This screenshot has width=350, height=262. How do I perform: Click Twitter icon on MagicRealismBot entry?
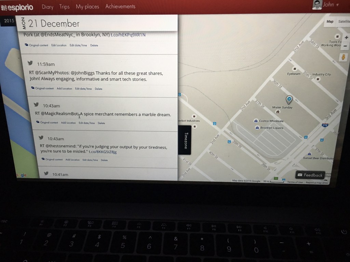click(x=36, y=104)
